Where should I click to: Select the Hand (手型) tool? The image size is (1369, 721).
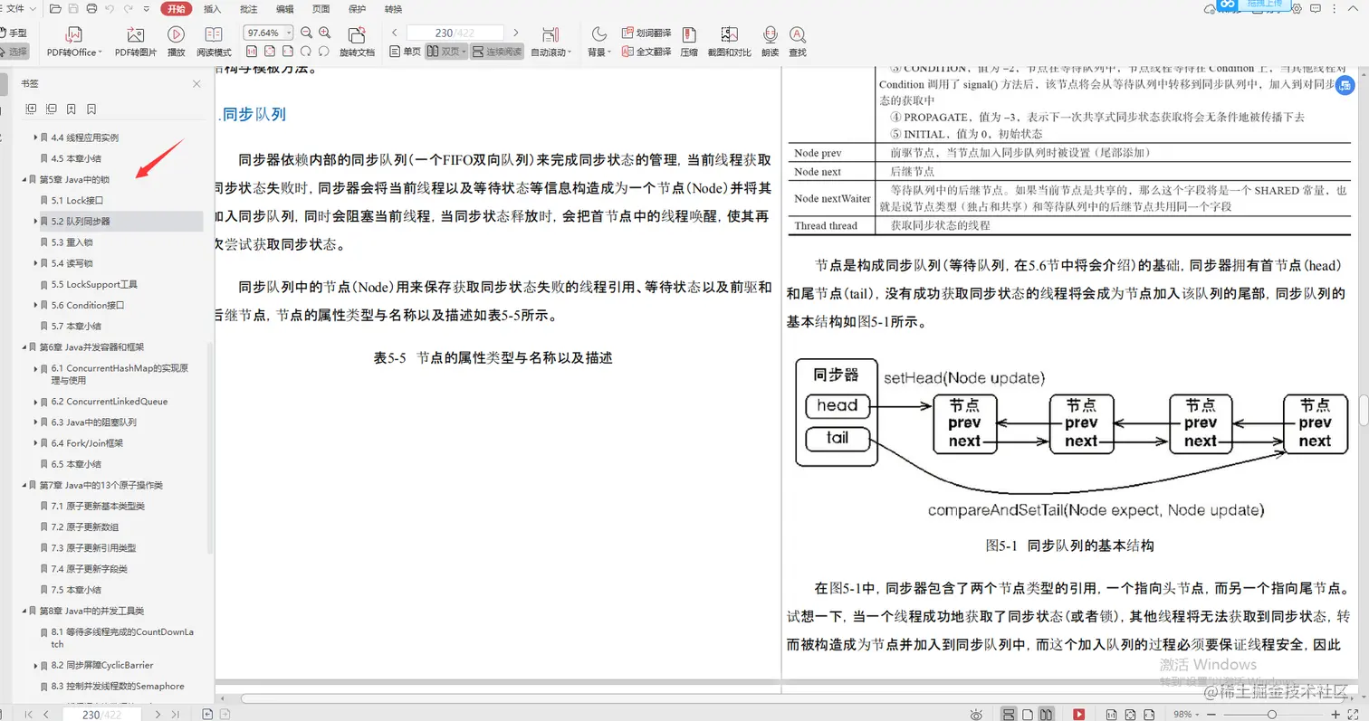click(14, 33)
